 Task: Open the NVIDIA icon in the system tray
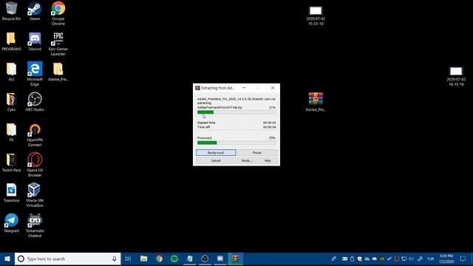(381, 259)
